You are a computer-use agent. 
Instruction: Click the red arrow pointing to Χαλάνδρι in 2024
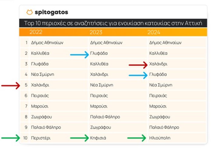pyautogui.click(x=138, y=65)
